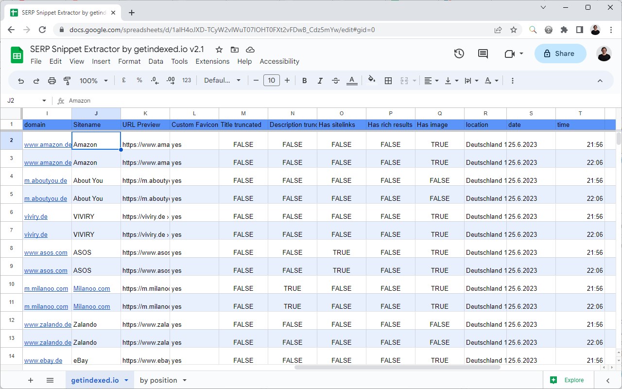Screen dimensions: 622x389
Task: Move document to folder icon
Action: (x=235, y=50)
